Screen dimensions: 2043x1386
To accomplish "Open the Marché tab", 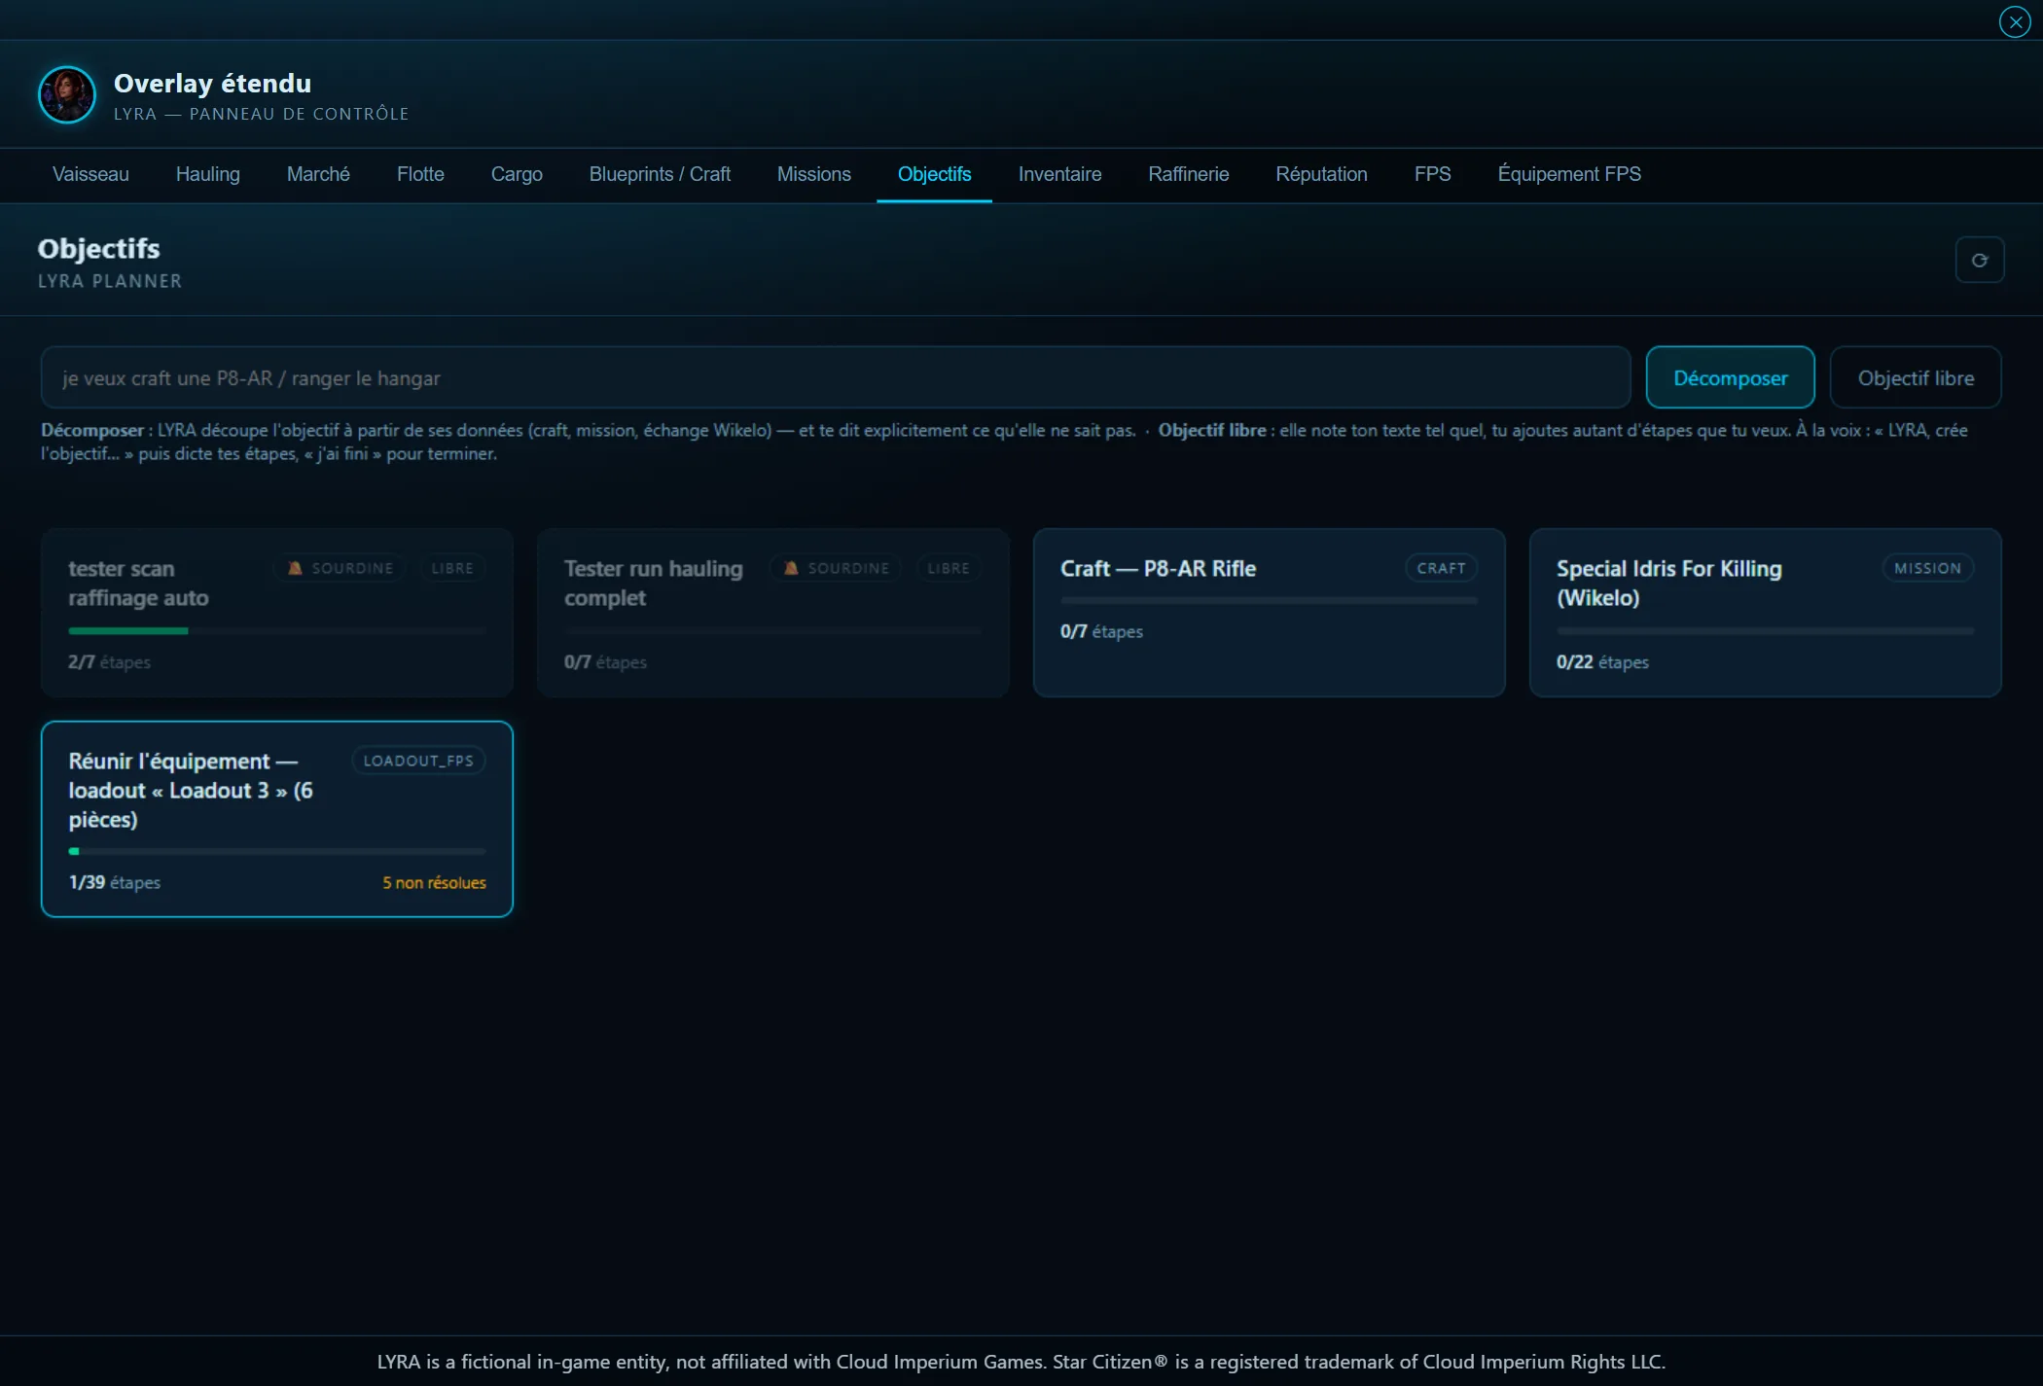I will coord(318,174).
